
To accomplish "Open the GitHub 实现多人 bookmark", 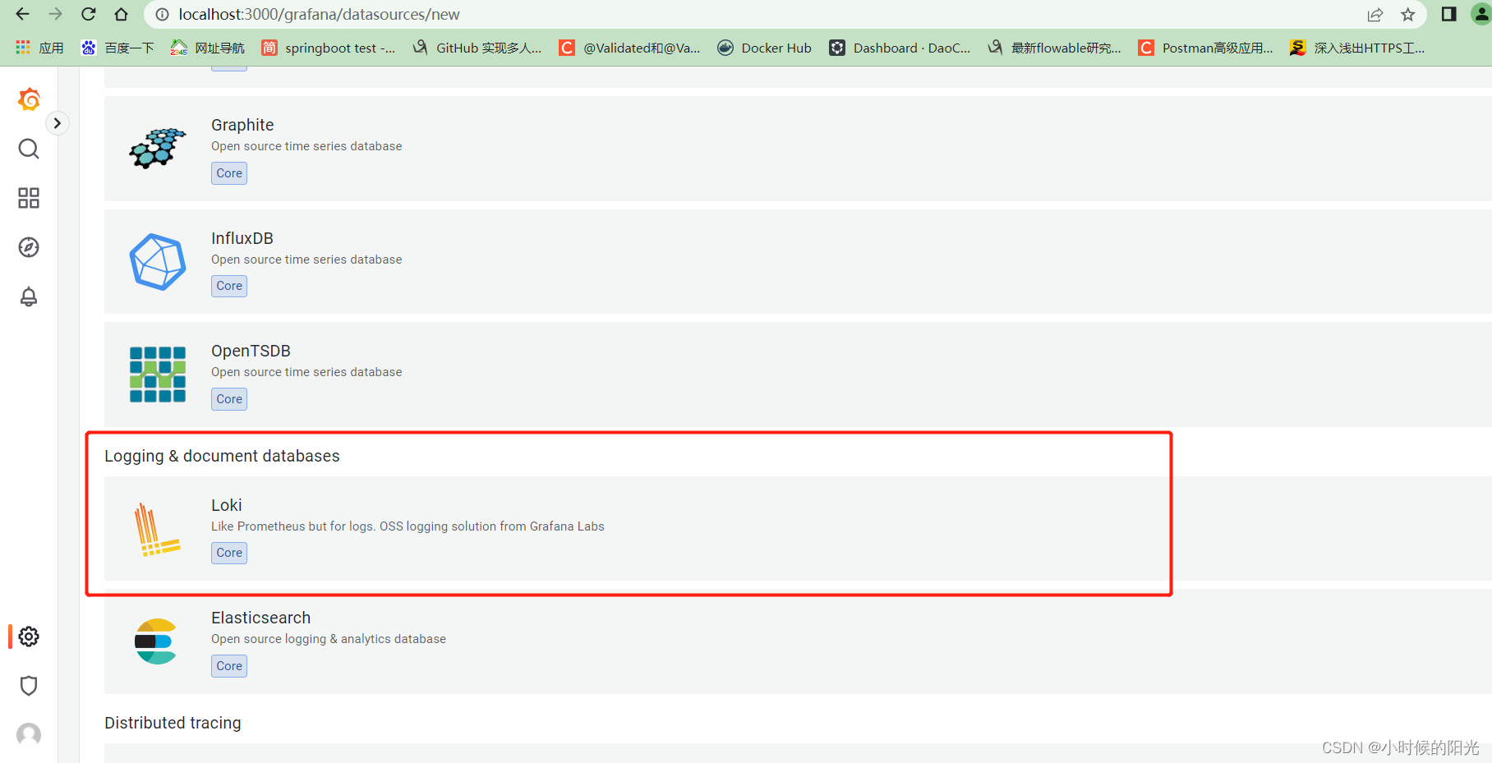I will pos(477,47).
